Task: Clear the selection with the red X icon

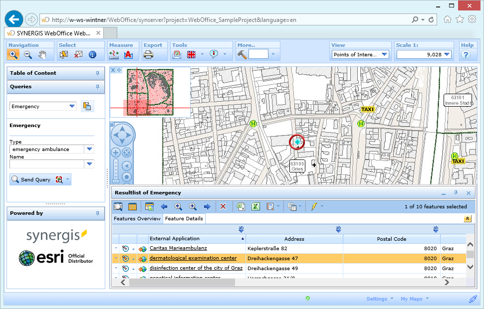Action: point(223,206)
